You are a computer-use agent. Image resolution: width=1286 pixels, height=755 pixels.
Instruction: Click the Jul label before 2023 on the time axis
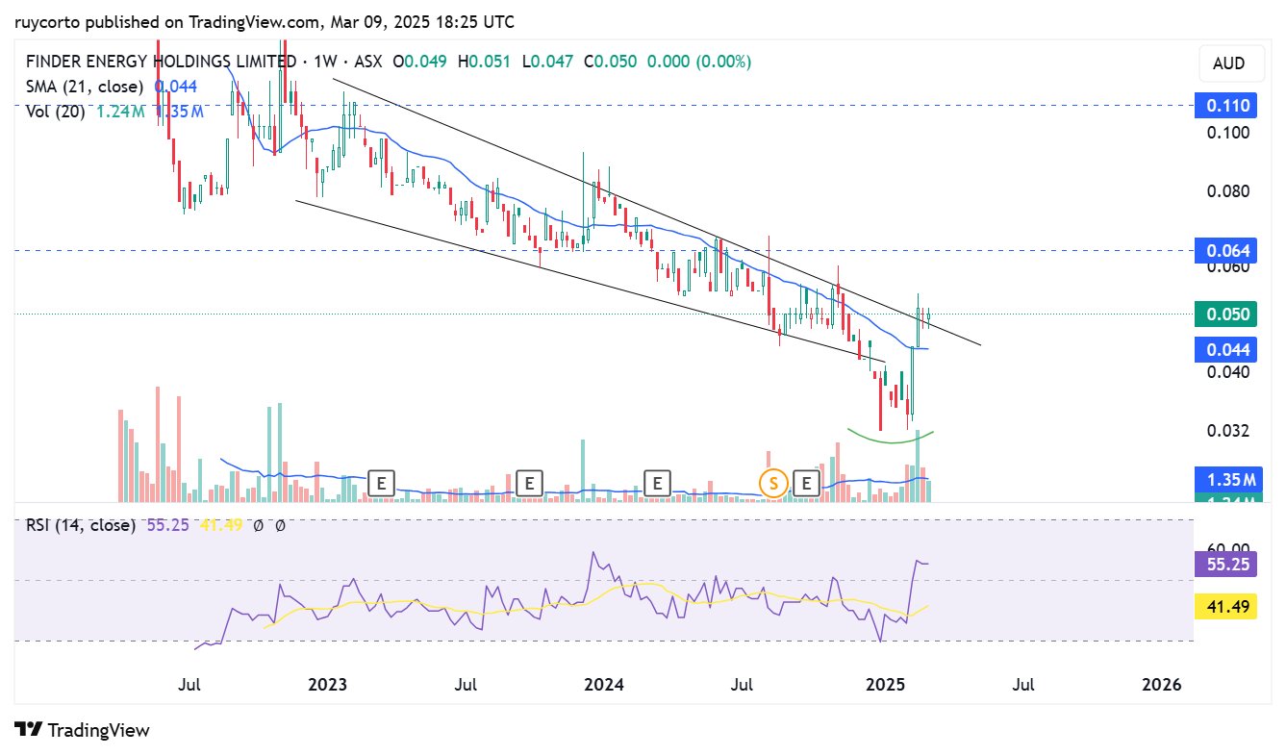189,685
